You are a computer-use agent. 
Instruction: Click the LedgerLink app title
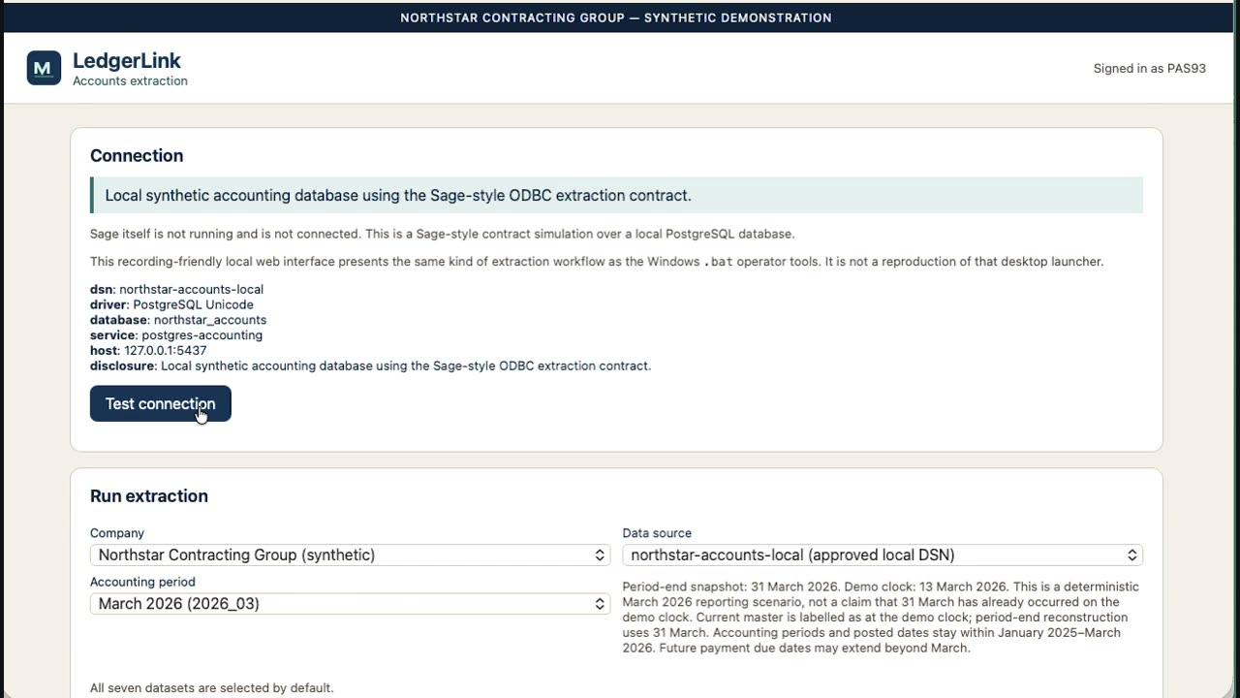click(127, 60)
